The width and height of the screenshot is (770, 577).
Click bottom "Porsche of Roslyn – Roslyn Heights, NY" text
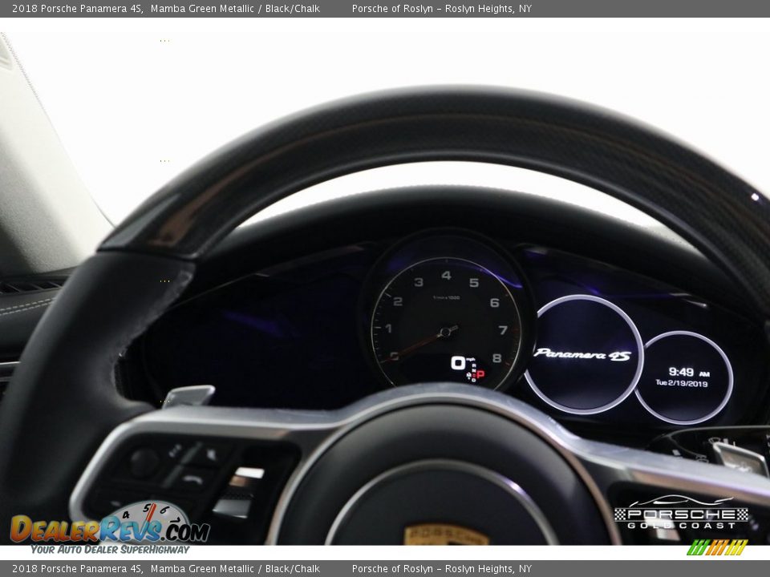click(x=441, y=569)
